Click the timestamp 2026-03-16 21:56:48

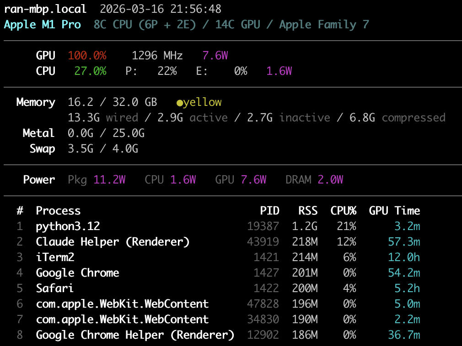tap(161, 9)
